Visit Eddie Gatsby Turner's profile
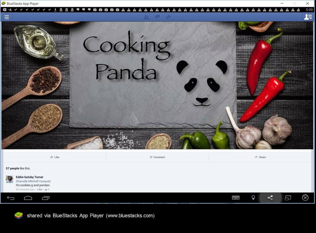 [29, 177]
